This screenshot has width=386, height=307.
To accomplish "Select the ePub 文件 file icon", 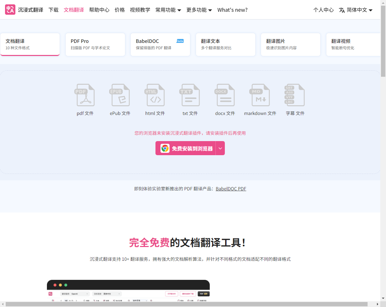I will coord(119,95).
